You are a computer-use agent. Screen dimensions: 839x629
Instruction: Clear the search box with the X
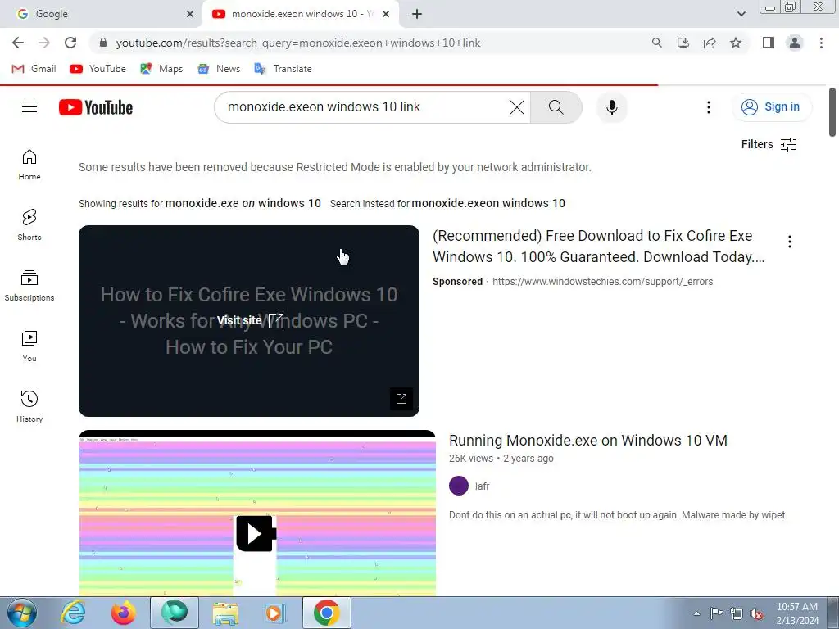click(517, 107)
